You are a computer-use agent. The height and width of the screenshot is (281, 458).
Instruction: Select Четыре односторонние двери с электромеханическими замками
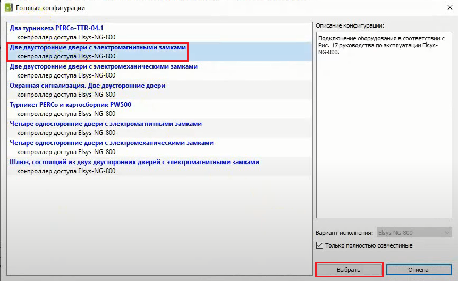point(159,147)
